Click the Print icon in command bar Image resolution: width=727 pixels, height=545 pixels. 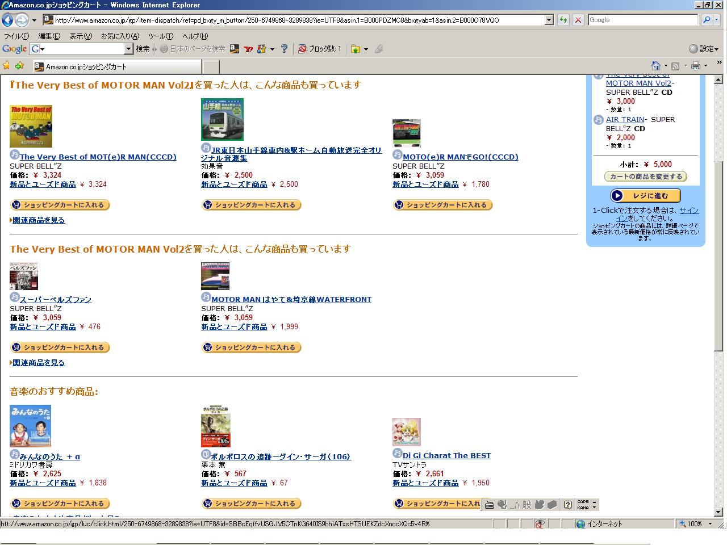pyautogui.click(x=695, y=66)
